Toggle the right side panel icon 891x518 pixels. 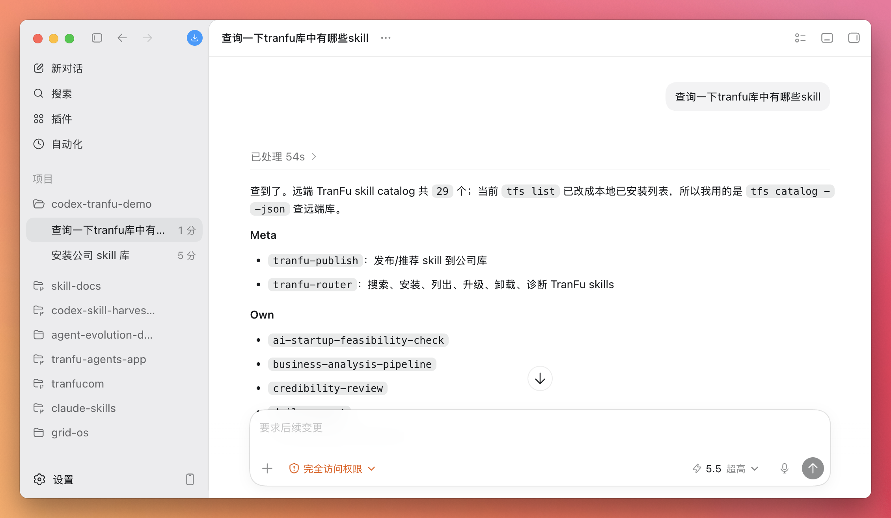pos(854,38)
